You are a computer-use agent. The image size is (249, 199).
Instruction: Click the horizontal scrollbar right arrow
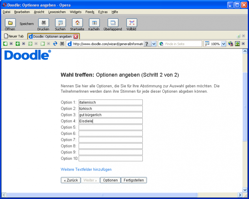point(240,195)
